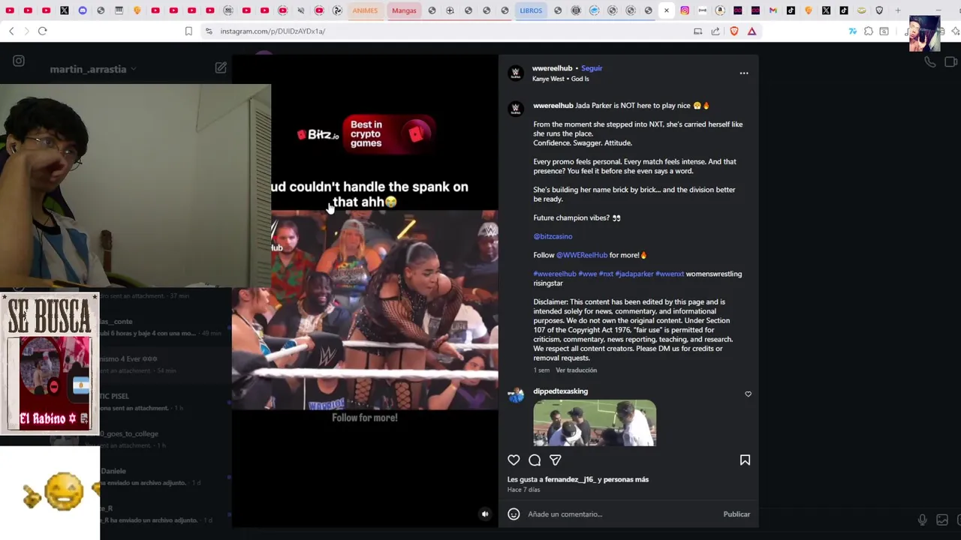Select the address bar URL field
This screenshot has height=540, width=961.
click(450, 31)
